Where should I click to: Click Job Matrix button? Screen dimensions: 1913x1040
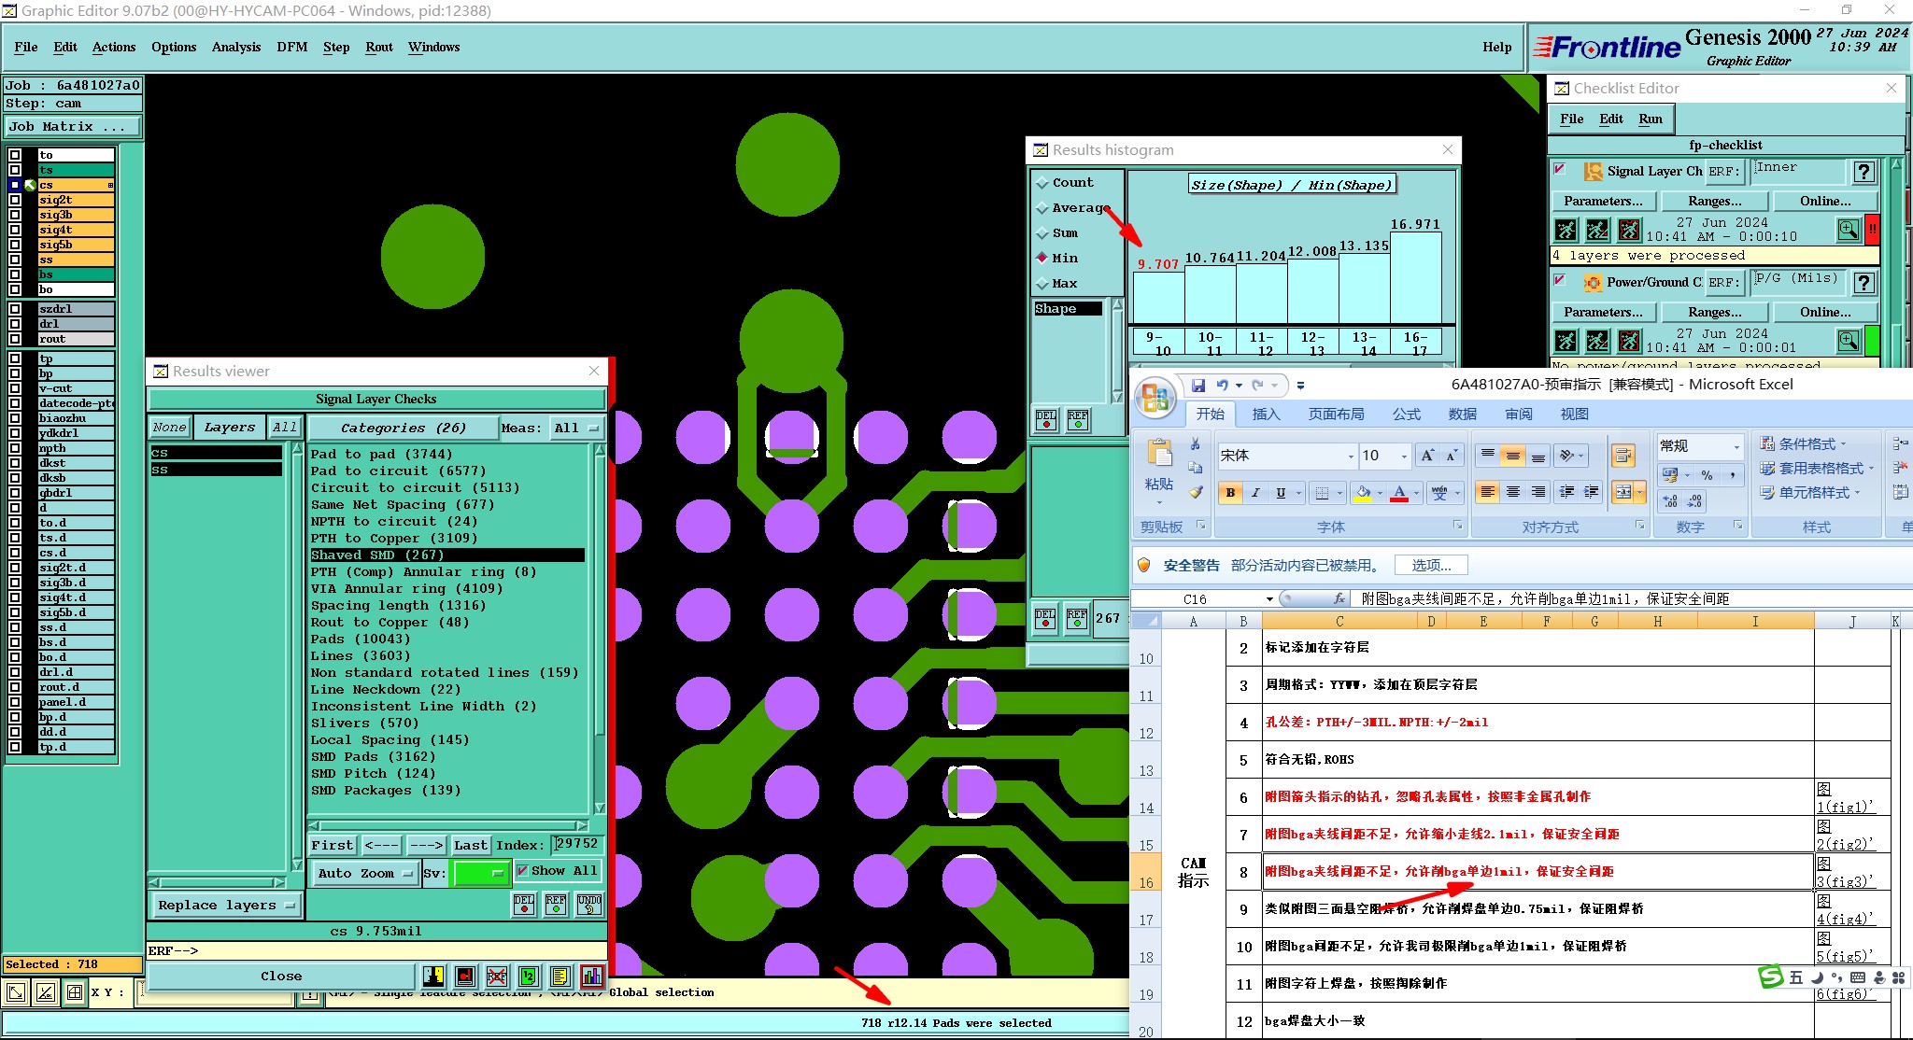click(x=73, y=127)
